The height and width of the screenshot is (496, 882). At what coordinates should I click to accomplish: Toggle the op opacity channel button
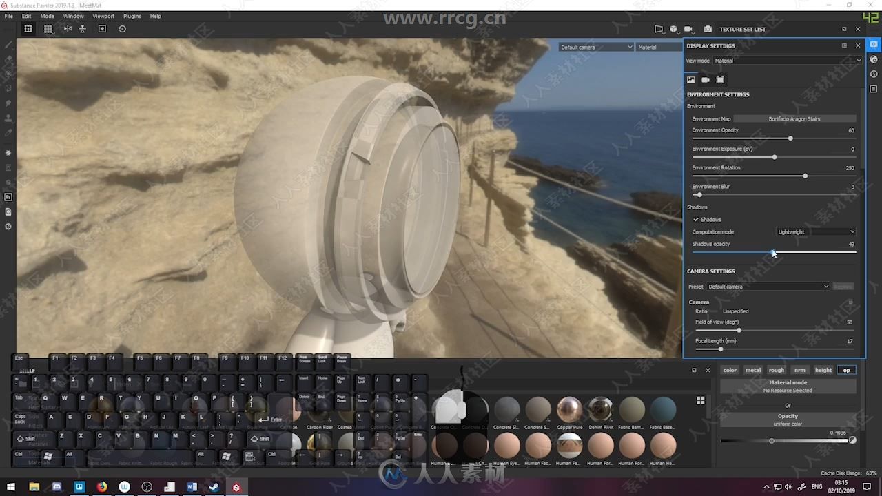click(x=847, y=370)
